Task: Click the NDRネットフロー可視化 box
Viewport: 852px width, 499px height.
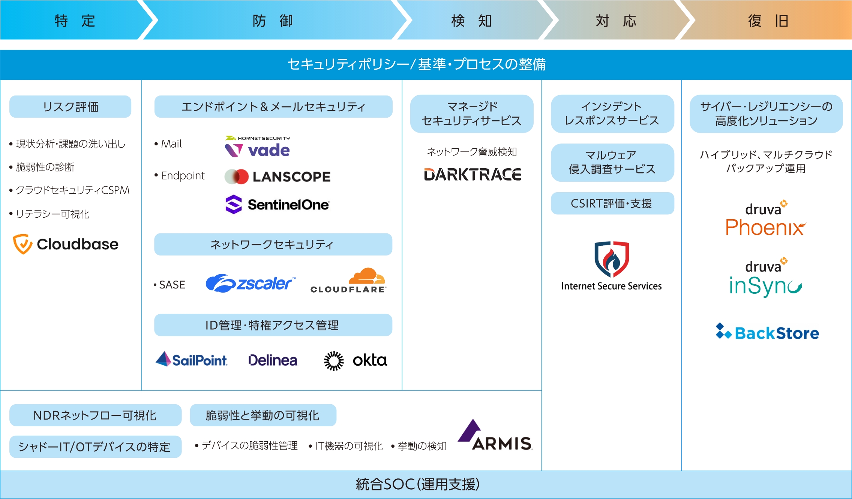Action: tap(95, 415)
